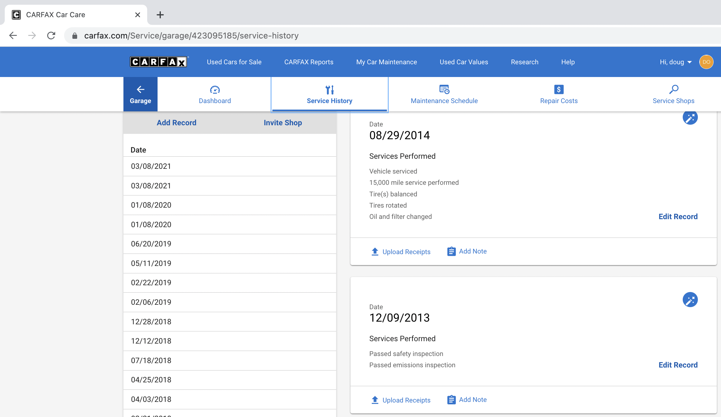721x417 pixels.
Task: Click the Oil and filter changed text
Action: 401,216
